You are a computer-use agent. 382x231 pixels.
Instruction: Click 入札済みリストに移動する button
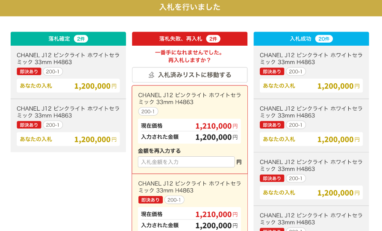click(x=190, y=75)
